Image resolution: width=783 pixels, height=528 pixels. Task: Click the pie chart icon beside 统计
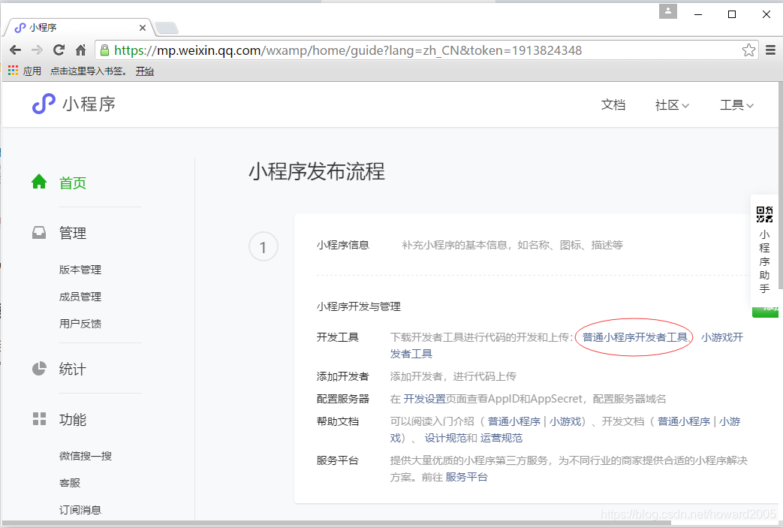38,368
